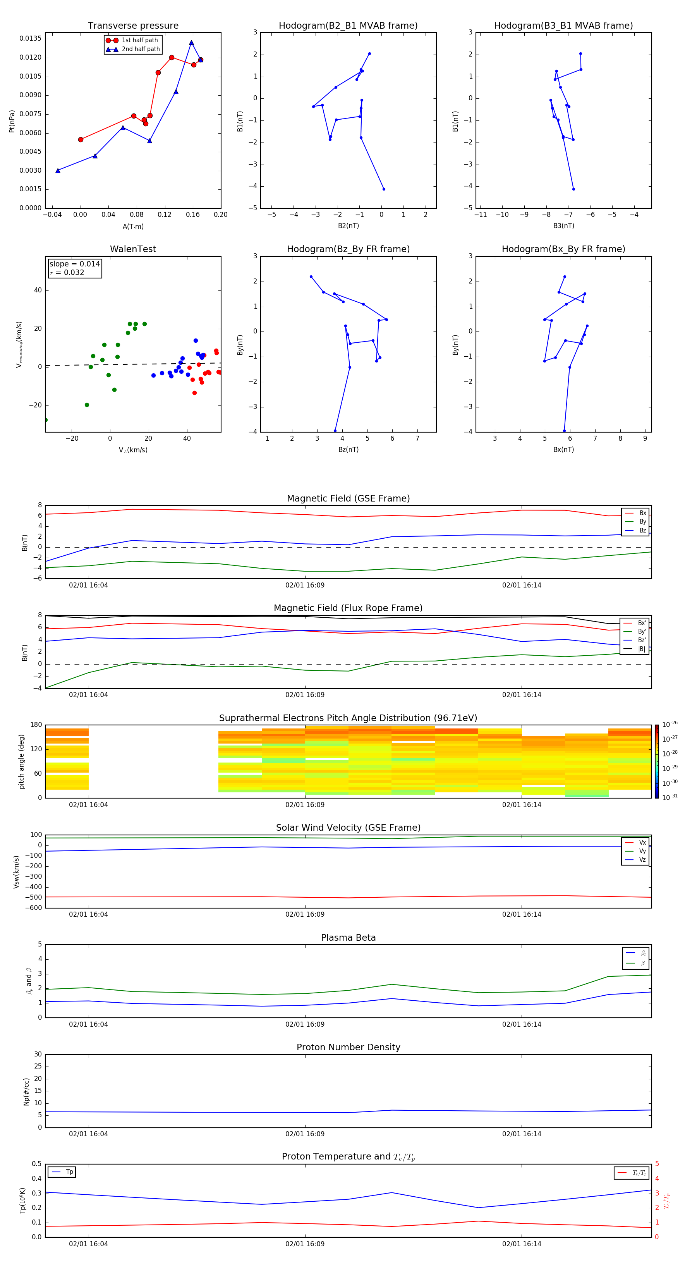Click the 'Suprathermal Electrons Pitch Angle Distribution (96.71eV)' title
697x1278 pixels.
click(348, 718)
